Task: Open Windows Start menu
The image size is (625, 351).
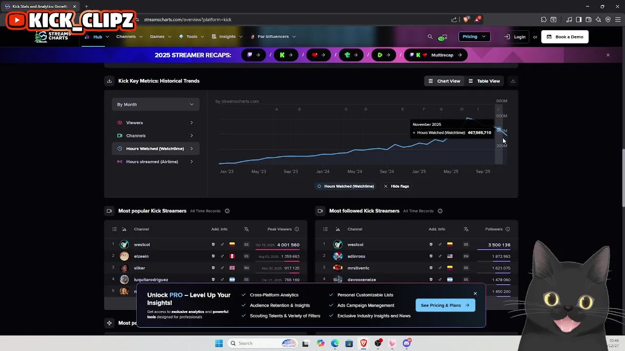Action: pos(219,343)
